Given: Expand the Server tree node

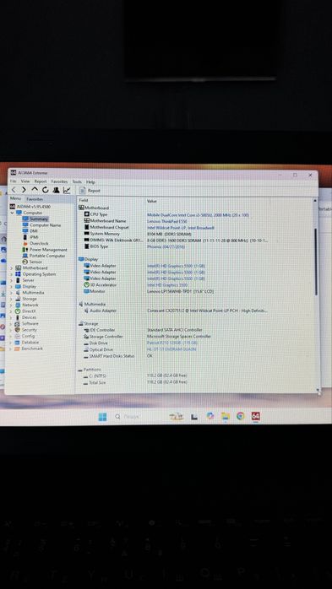Looking at the screenshot, I should coord(11,280).
